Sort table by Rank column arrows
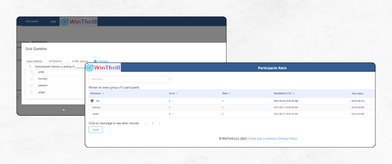This screenshot has height=164, width=392. 230,93
